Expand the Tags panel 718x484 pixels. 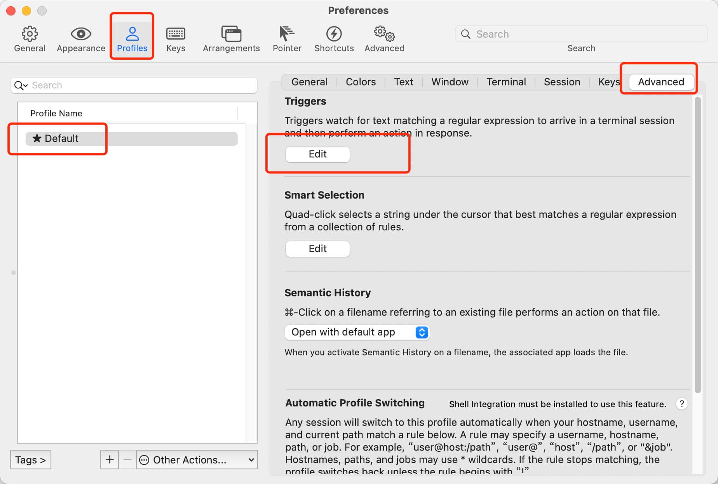(30, 460)
